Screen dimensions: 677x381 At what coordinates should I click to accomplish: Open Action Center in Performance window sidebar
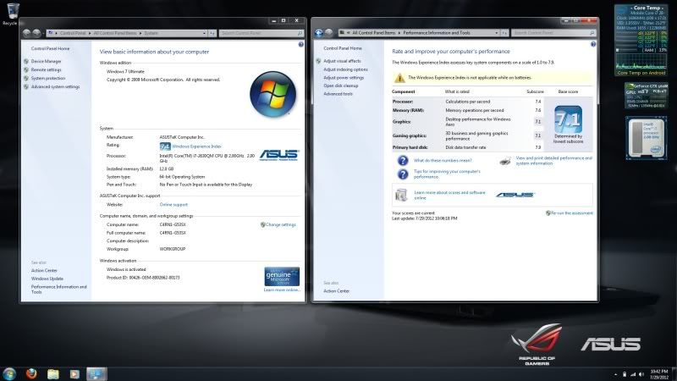(x=336, y=291)
